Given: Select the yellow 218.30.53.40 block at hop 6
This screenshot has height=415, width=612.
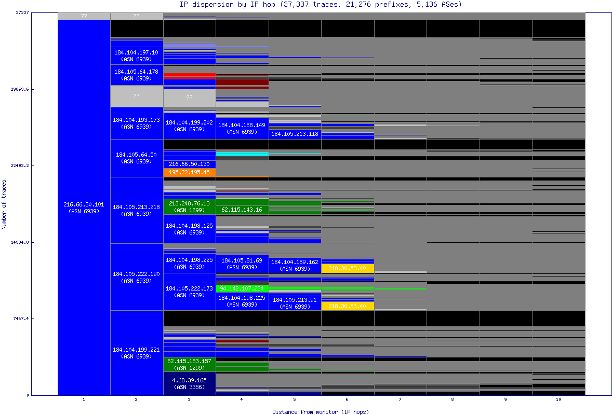Looking at the screenshot, I should click(348, 268).
